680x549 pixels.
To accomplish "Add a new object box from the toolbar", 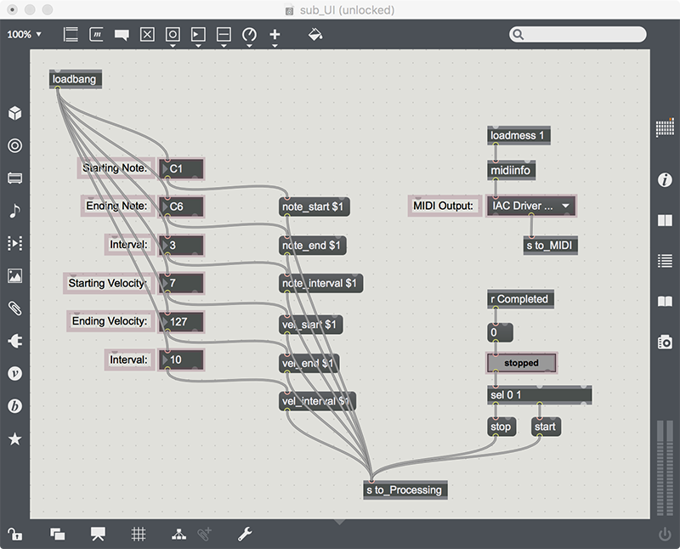I will (x=71, y=34).
